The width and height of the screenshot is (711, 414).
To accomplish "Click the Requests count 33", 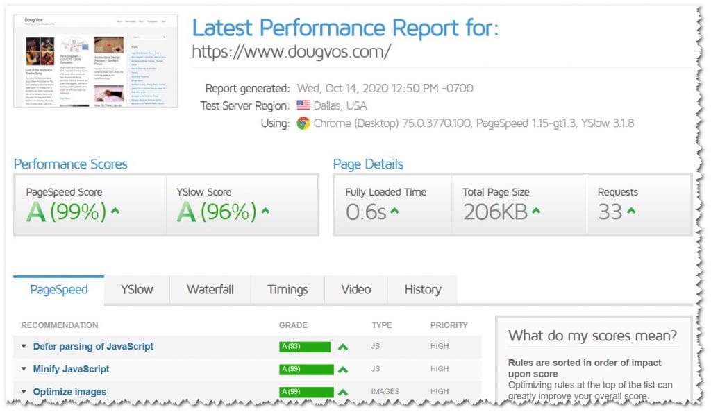I will (610, 212).
